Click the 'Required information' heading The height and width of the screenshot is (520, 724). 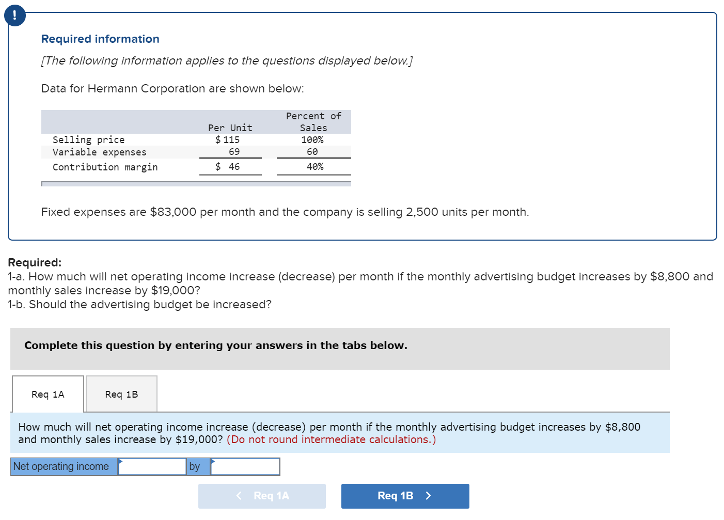[x=100, y=39]
